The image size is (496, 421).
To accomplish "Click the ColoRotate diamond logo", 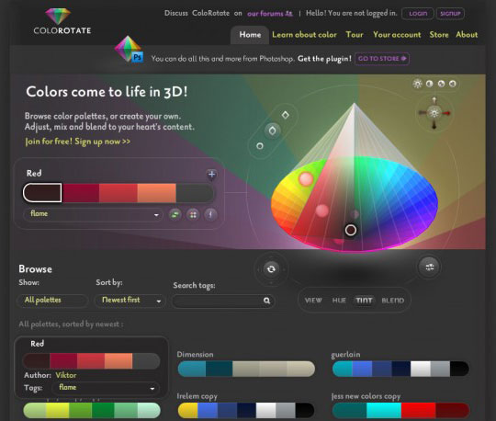I will 59,16.
